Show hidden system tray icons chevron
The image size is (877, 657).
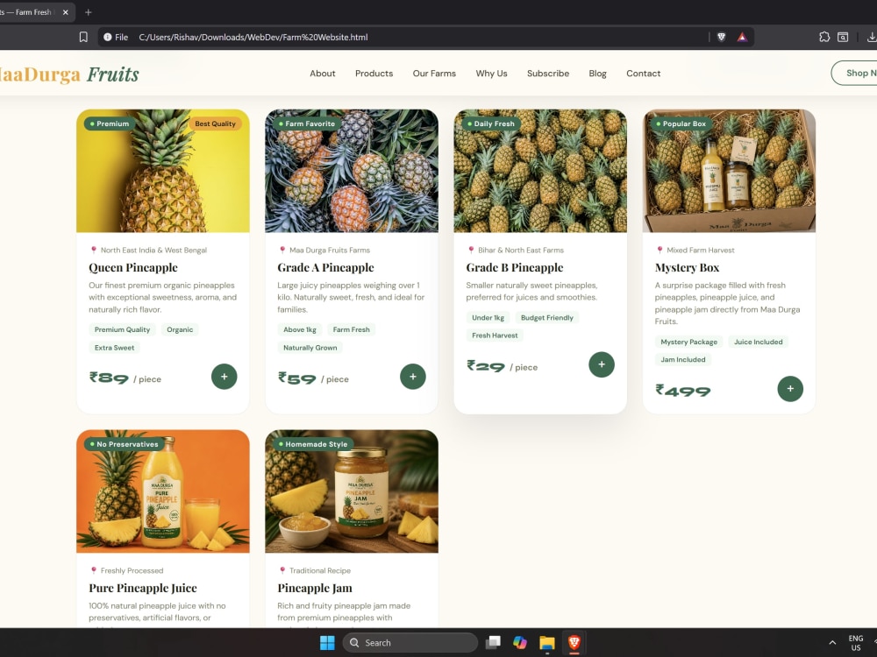click(832, 642)
